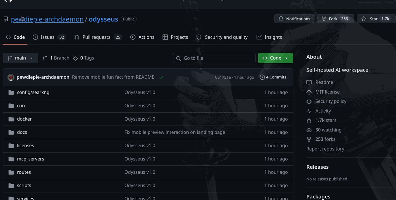Screen dimensions: 396x200
Task: Switch to the Code tab
Action: pos(15,37)
